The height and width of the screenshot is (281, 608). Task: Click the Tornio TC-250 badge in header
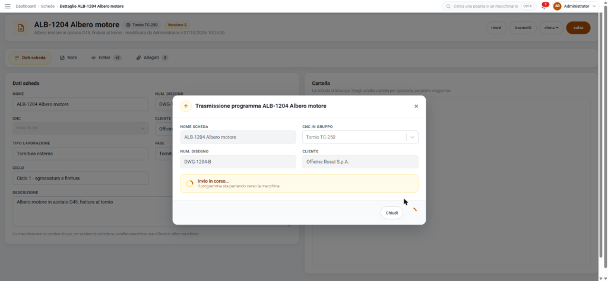142,25
